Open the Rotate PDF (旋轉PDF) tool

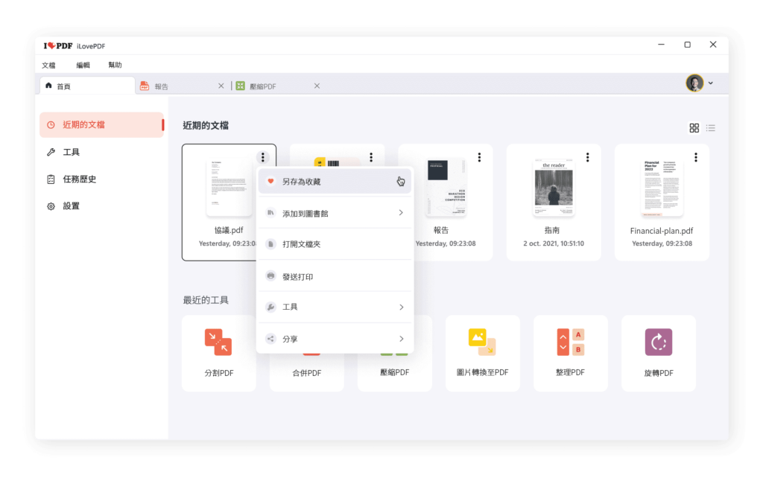659,353
